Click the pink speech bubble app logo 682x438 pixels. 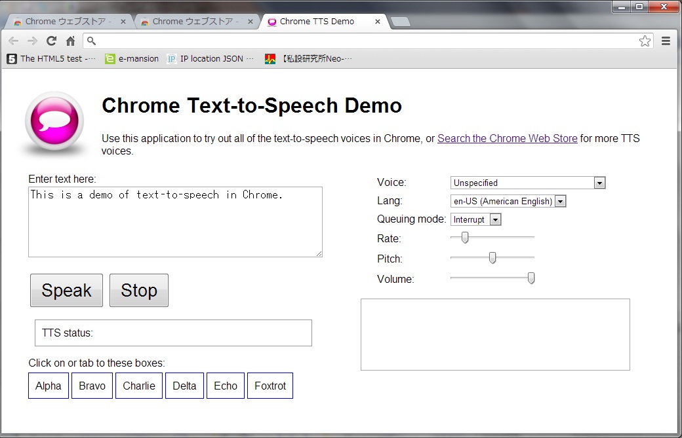coord(54,121)
